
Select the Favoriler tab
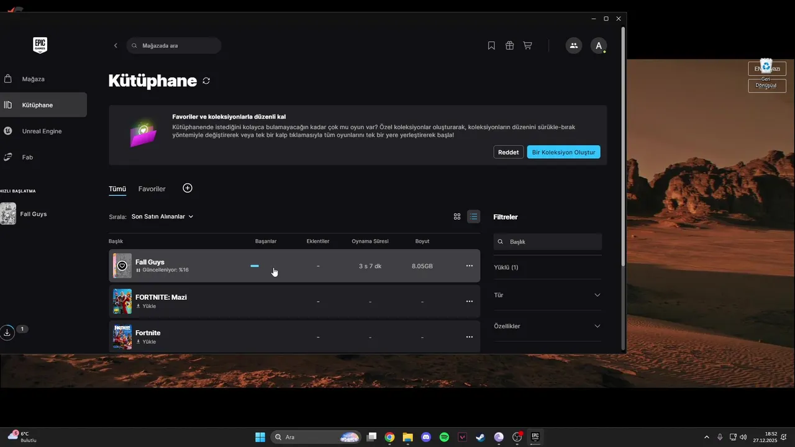click(x=152, y=189)
